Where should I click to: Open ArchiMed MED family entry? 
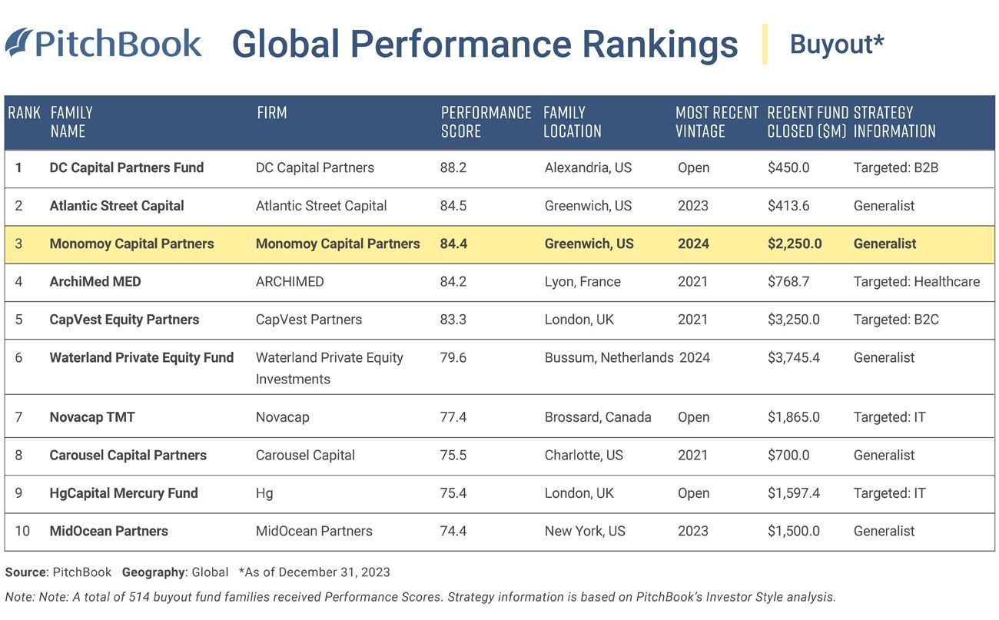tap(95, 282)
